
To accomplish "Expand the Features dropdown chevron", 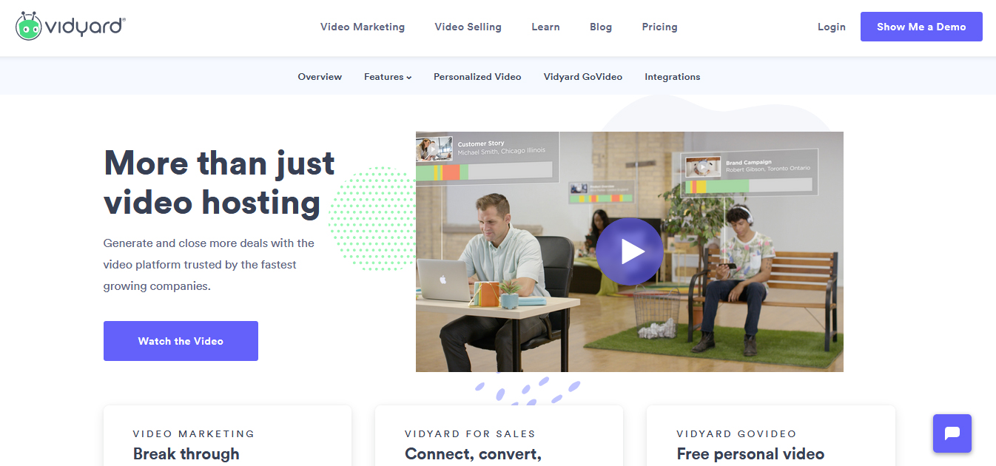I will point(408,78).
